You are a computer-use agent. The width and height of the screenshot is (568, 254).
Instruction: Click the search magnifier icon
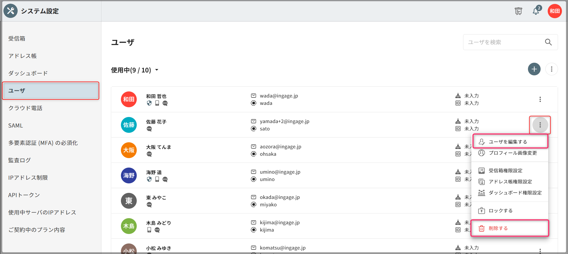click(x=548, y=42)
